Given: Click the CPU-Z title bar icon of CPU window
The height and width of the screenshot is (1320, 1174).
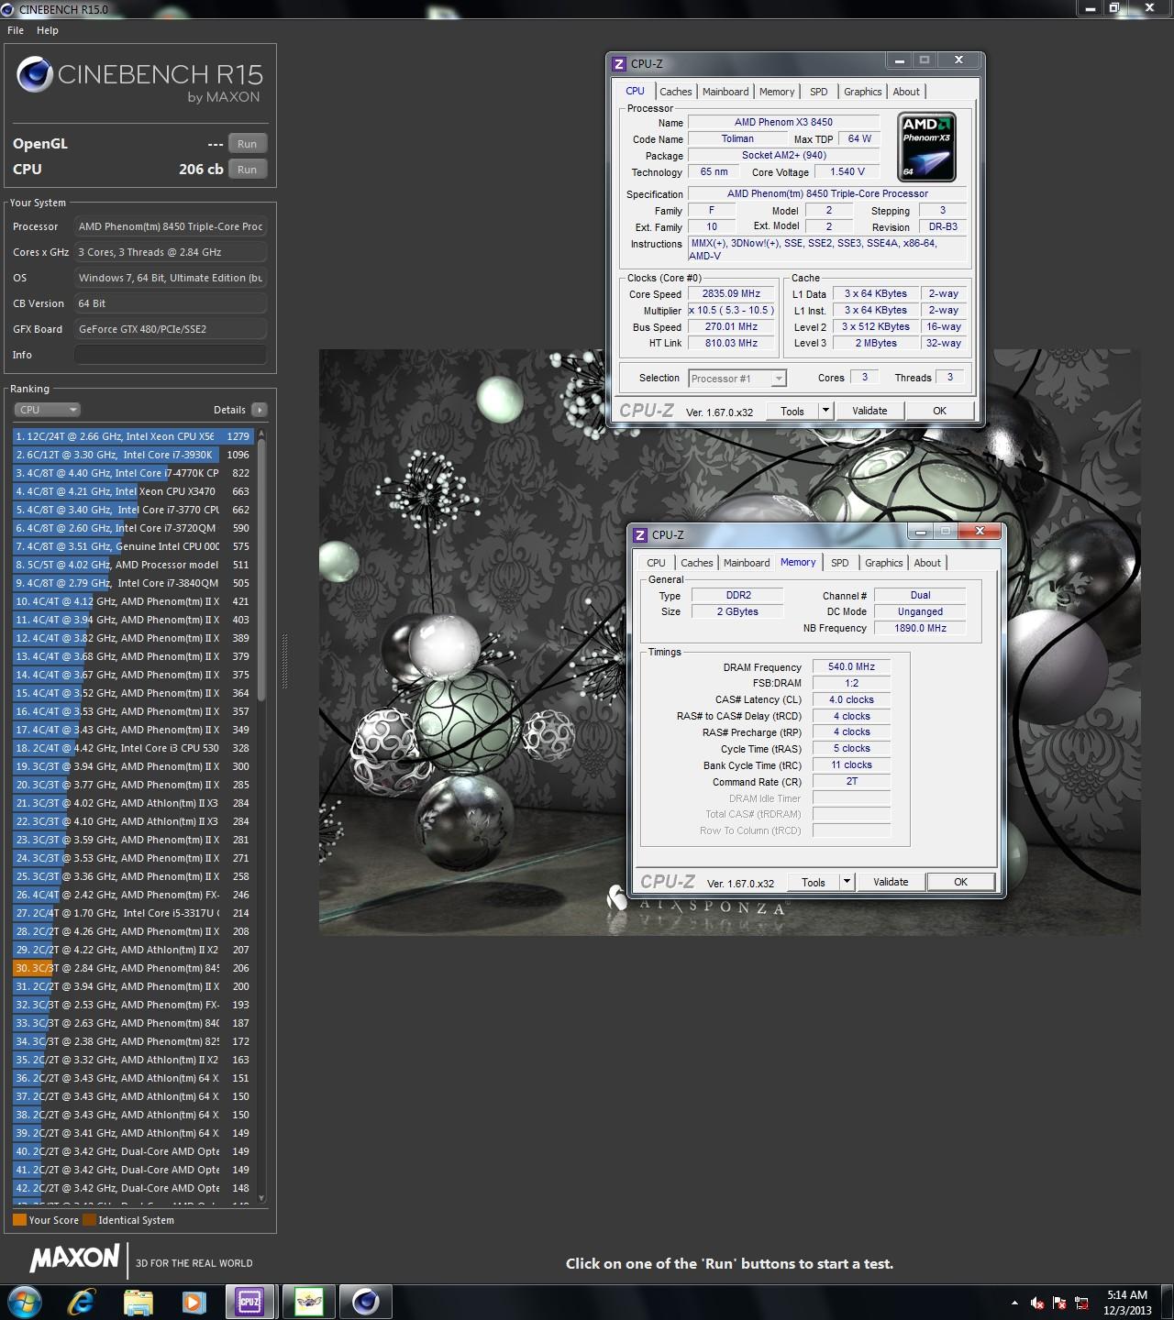Looking at the screenshot, I should (619, 63).
